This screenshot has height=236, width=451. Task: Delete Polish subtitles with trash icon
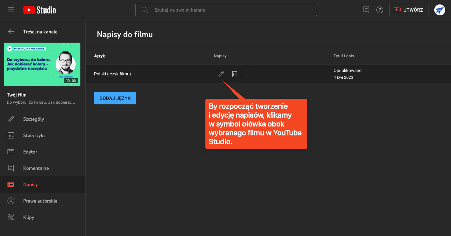pyautogui.click(x=234, y=74)
